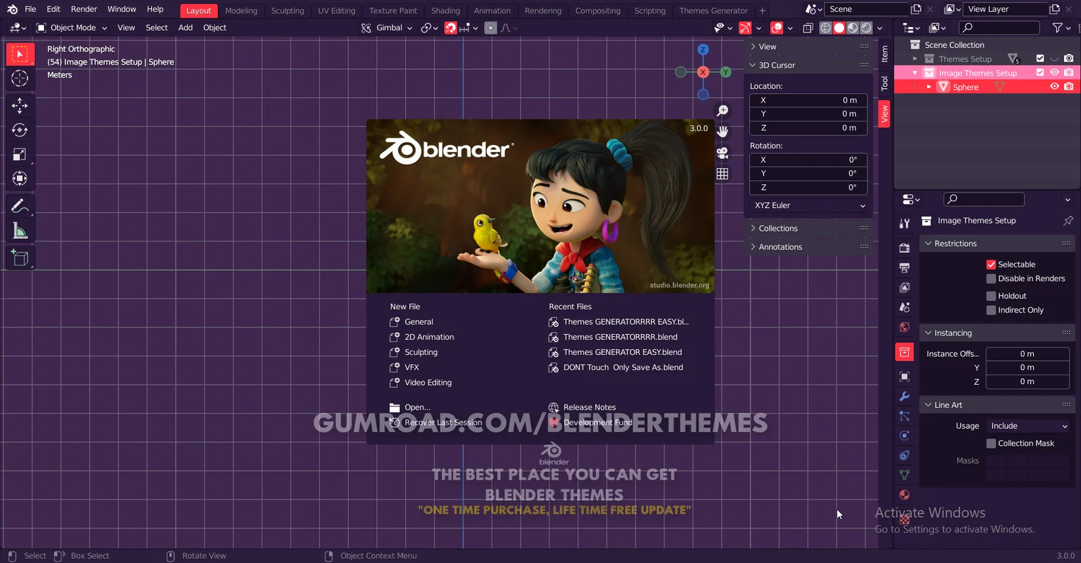The image size is (1081, 563).
Task: Open the Gimbal orientation dropdown
Action: point(386,28)
